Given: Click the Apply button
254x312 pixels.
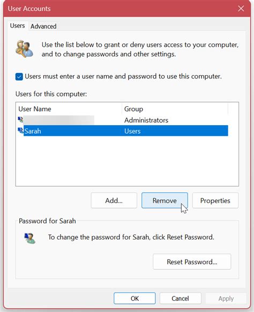Looking at the screenshot, I should click(x=226, y=298).
